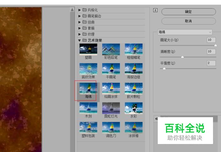This screenshot has height=152, width=221.
Task: Click the 平滑度 slider handle
Action: pyautogui.click(x=164, y=68)
